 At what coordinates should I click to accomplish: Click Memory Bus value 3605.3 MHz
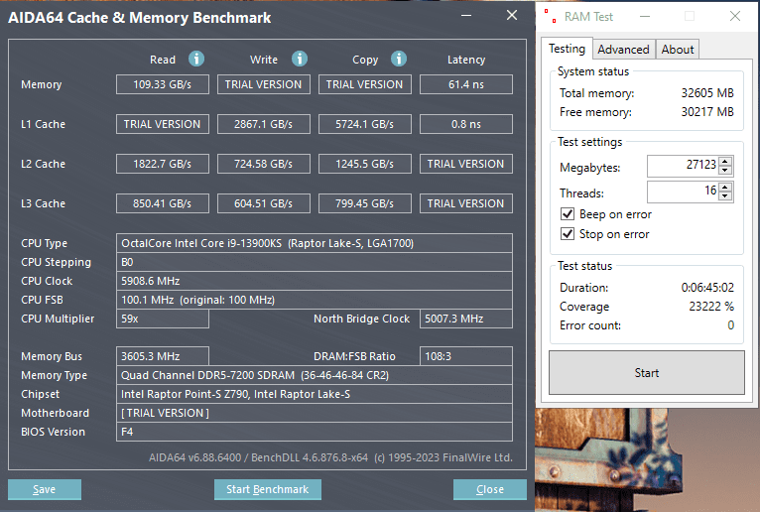point(163,356)
